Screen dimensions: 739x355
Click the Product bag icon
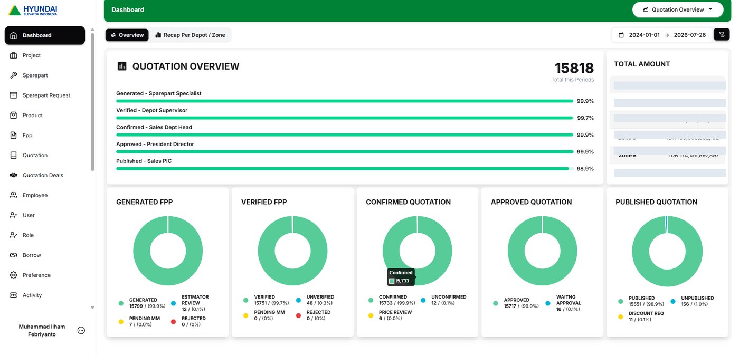(x=14, y=116)
